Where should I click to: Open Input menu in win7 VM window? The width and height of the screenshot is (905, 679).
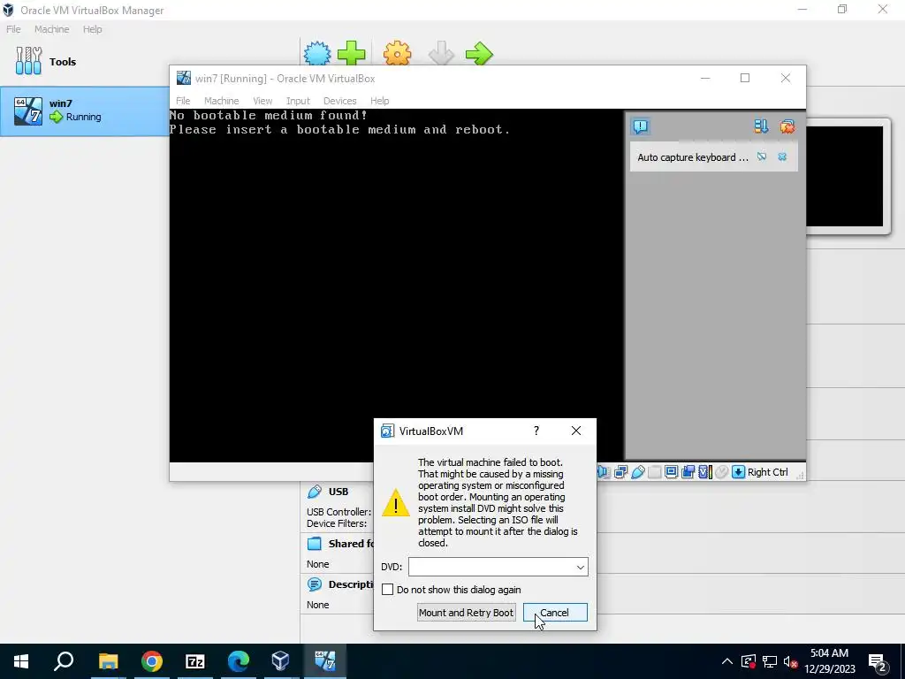pos(298,101)
